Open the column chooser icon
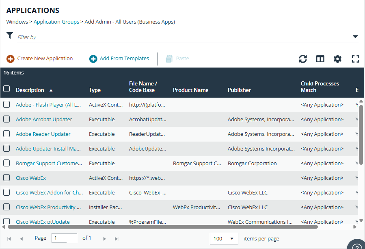365x249 pixels. click(320, 59)
